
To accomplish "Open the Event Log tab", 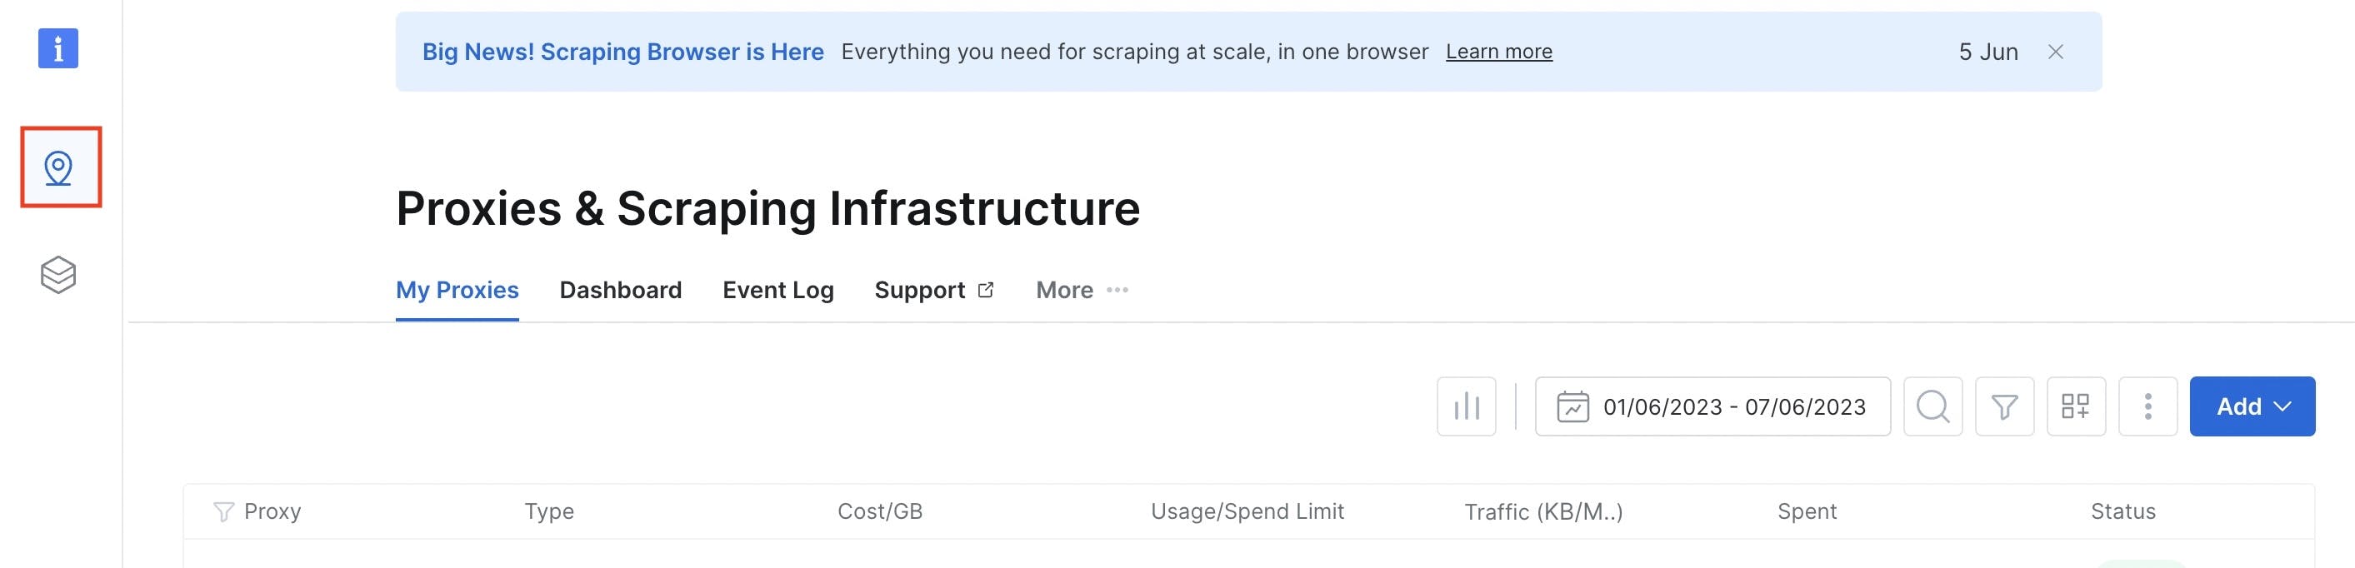I will (x=778, y=291).
